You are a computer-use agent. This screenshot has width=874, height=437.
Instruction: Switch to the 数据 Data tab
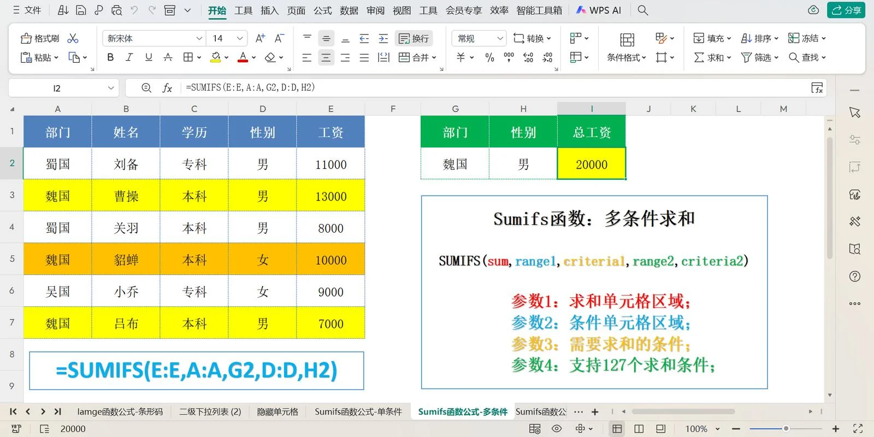coord(349,10)
